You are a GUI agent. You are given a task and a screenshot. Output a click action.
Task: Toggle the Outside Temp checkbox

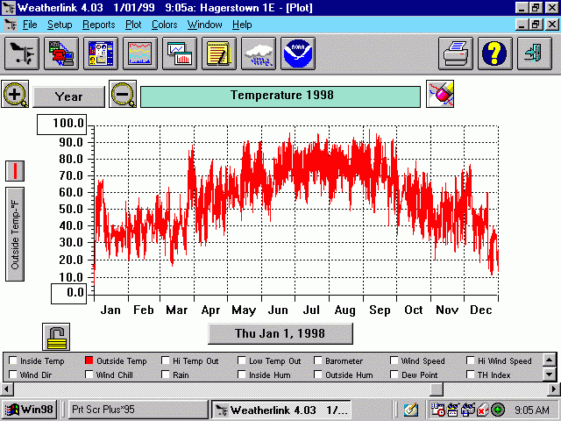pos(89,360)
